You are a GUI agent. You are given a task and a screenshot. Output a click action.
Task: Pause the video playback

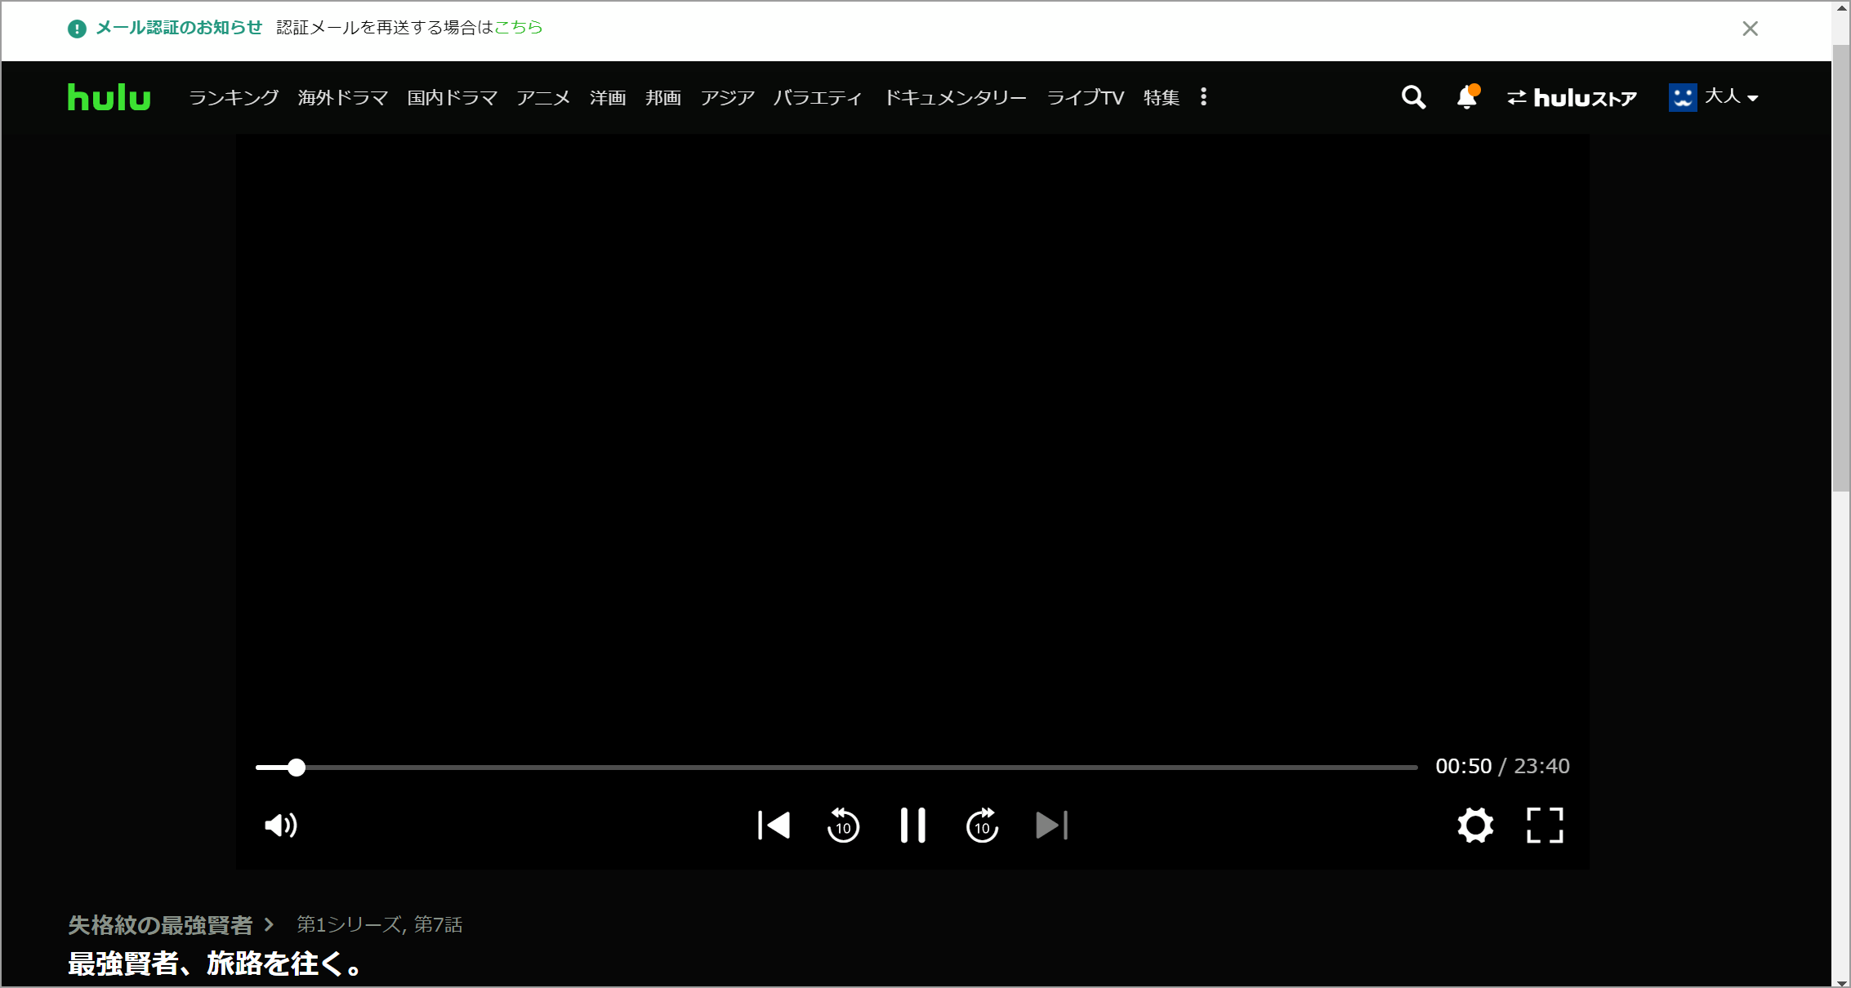(x=912, y=826)
